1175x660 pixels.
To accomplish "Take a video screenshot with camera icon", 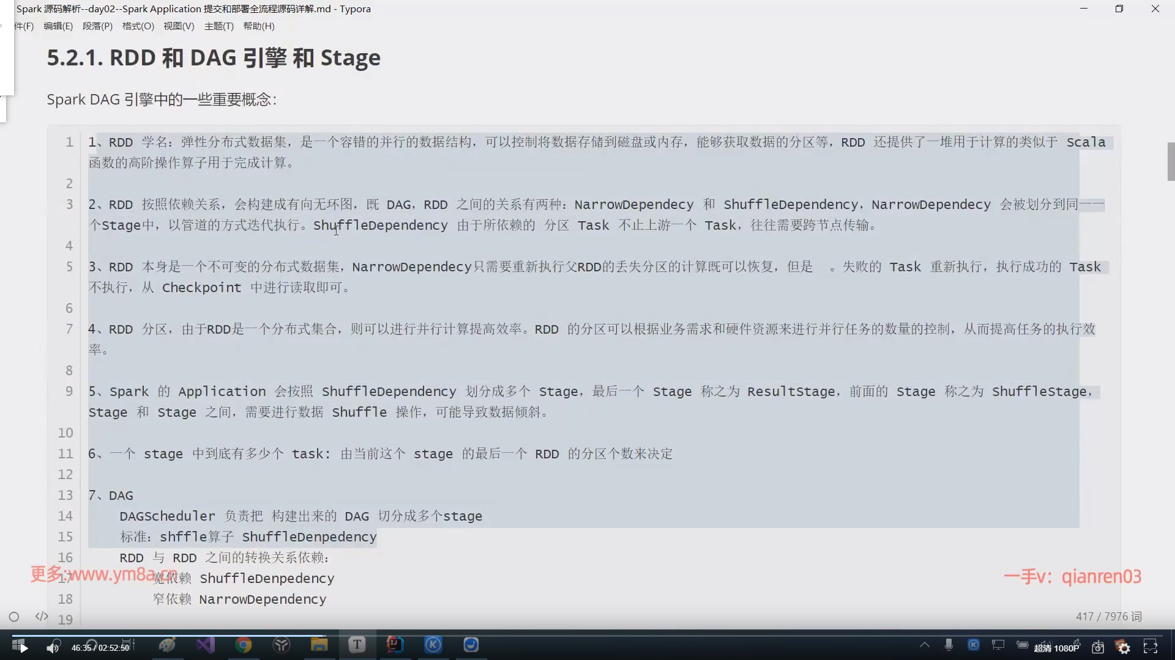I will (1098, 647).
